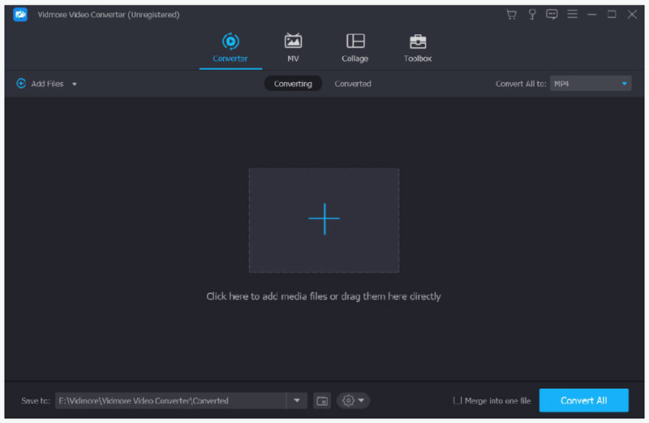Image resolution: width=649 pixels, height=423 pixels.
Task: Click the plus box to add media
Action: [x=324, y=220]
